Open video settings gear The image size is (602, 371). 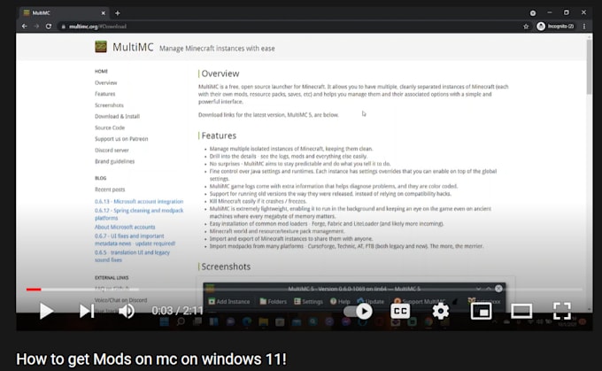[440, 311]
